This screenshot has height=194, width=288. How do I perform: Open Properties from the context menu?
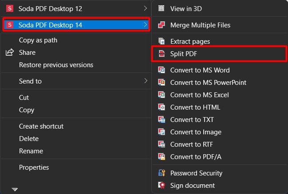(34, 167)
